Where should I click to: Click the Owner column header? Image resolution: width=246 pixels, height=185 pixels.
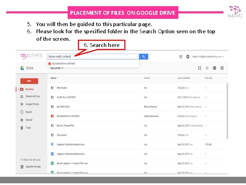pos(147,78)
